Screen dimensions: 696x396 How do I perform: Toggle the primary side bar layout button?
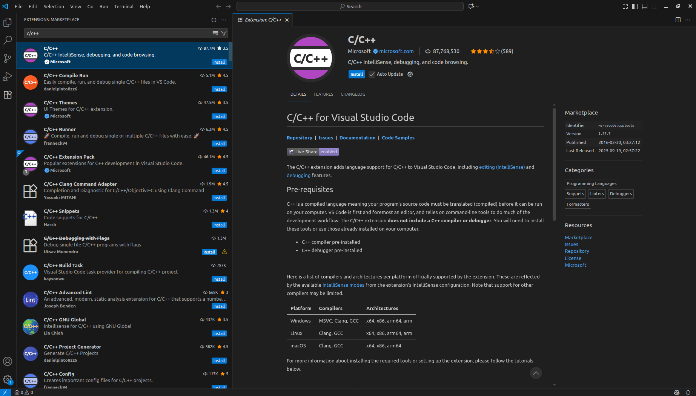[x=635, y=6]
